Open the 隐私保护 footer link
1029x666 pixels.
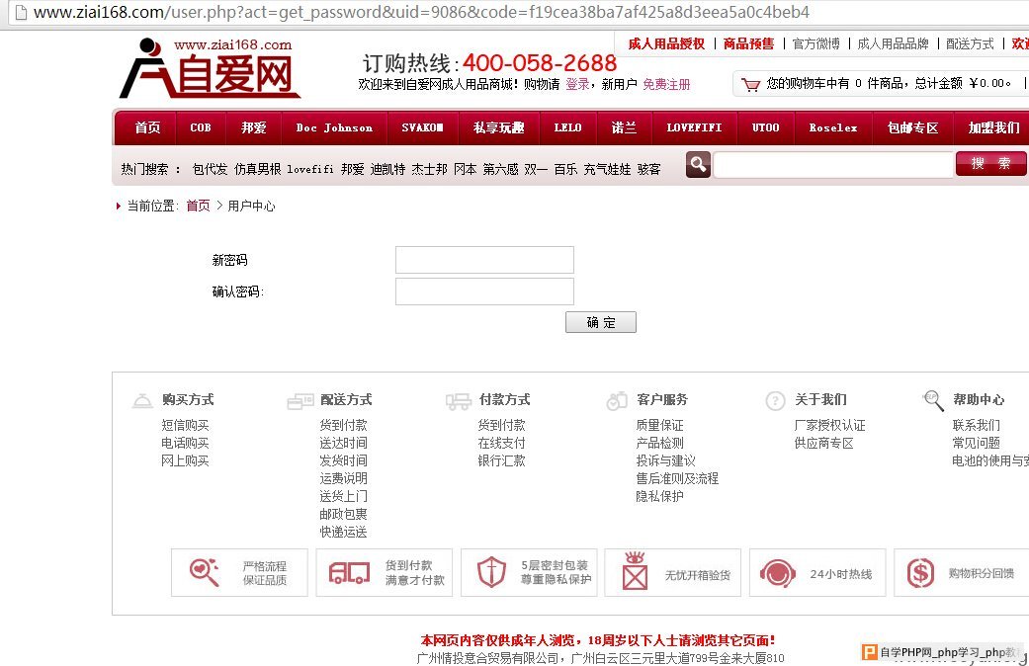(659, 496)
